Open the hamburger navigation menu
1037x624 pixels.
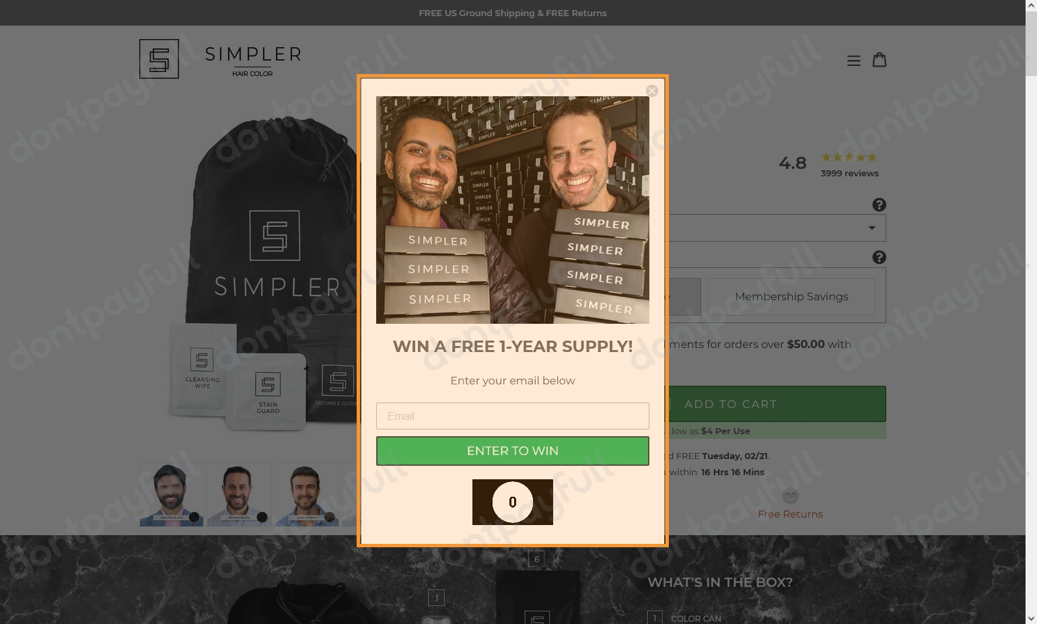(x=853, y=61)
